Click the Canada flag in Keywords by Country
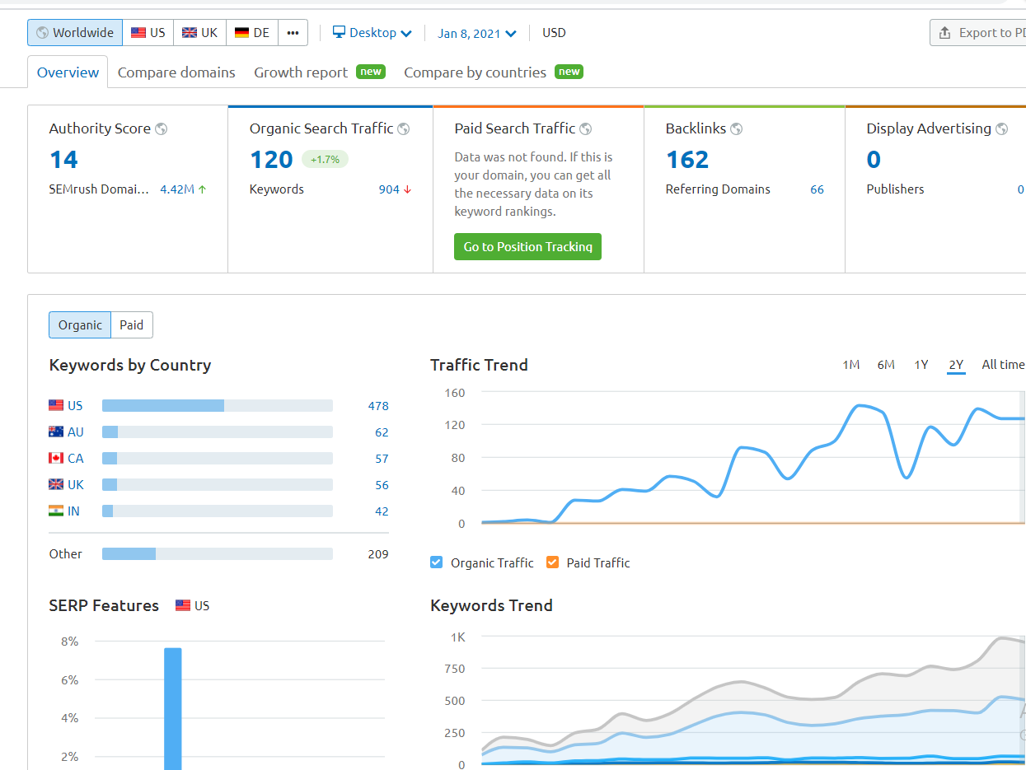Screen dimensions: 1026x770 click(x=56, y=458)
